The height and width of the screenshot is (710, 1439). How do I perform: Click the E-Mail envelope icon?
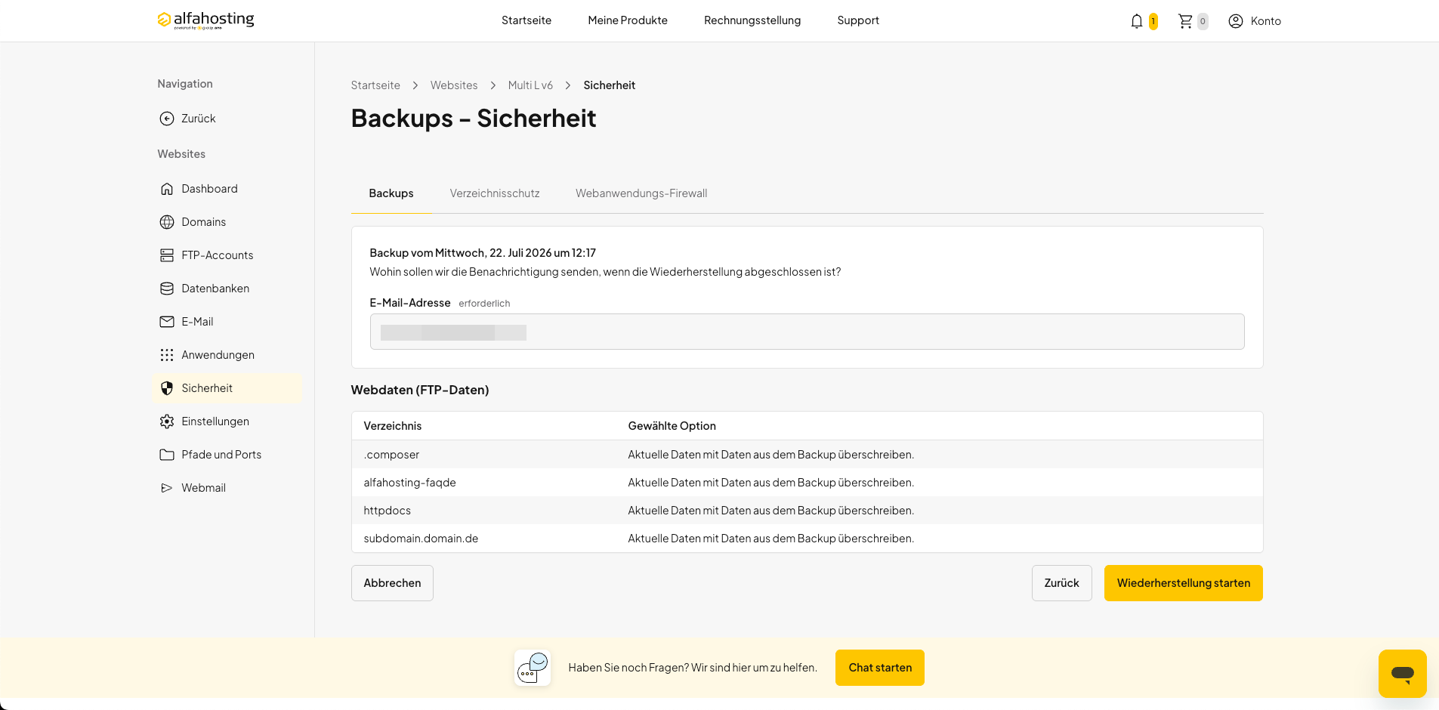coord(167,322)
